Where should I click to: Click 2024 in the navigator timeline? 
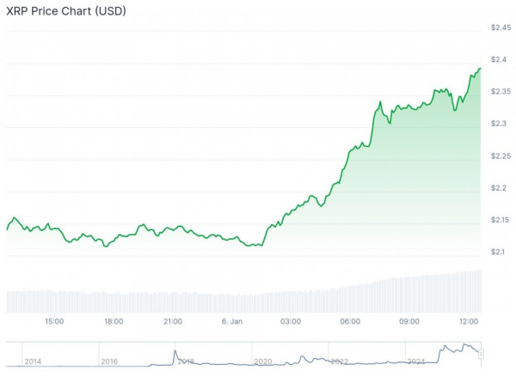[415, 361]
